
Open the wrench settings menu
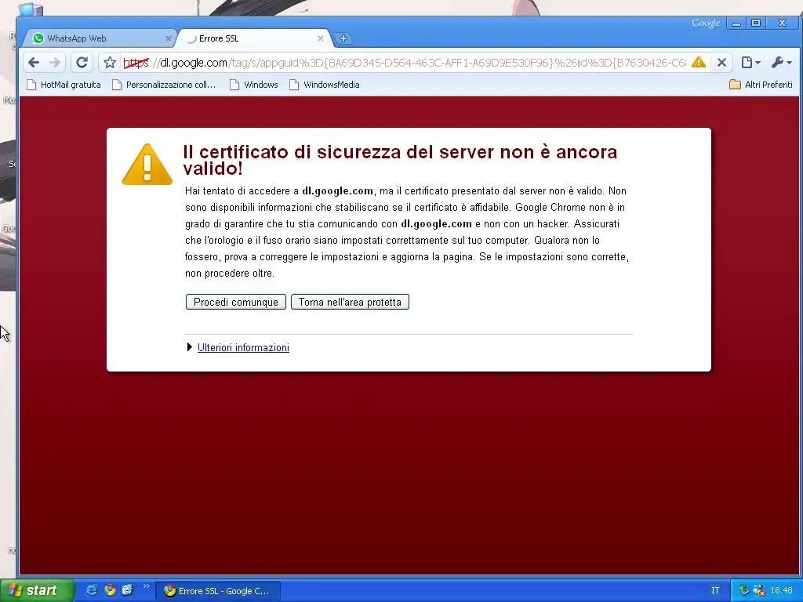pos(781,63)
